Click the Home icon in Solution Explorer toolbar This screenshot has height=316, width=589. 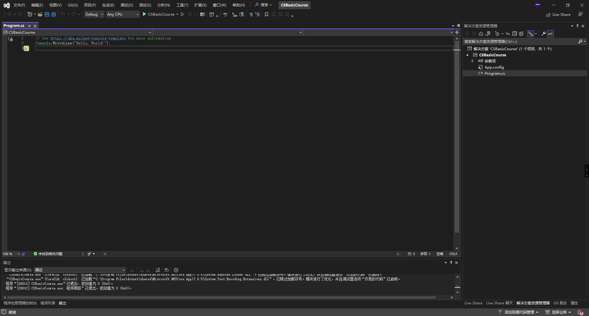tap(481, 34)
